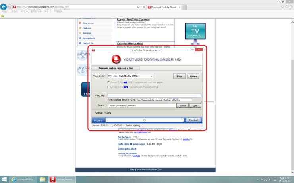Click the YouTube Downloader HD title bar icon
The height and width of the screenshot is (183, 294).
tap(93, 50)
